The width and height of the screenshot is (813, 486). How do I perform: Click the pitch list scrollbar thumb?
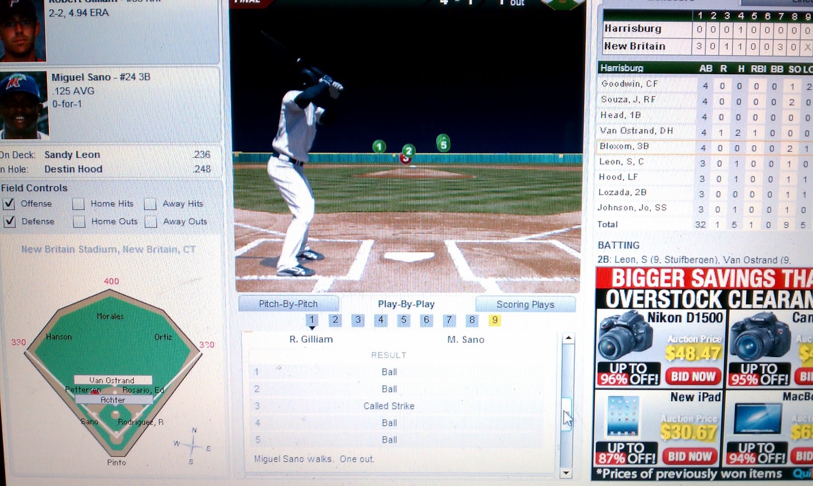pyautogui.click(x=567, y=413)
